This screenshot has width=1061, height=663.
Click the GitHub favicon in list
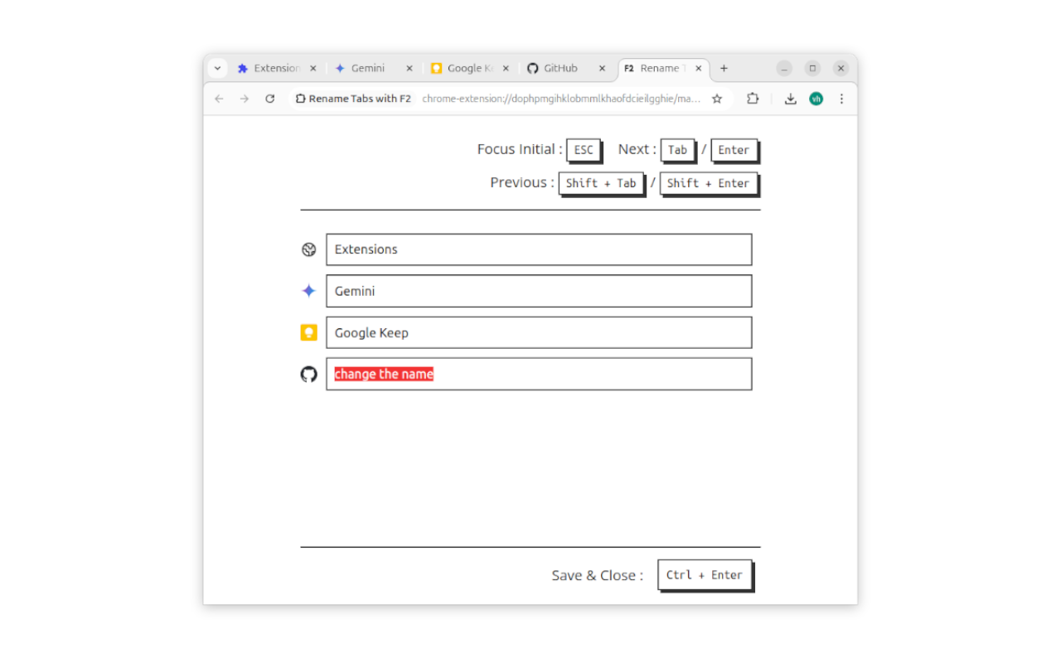point(309,375)
